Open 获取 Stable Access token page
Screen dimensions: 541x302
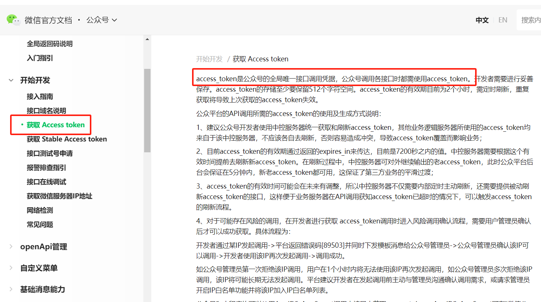[67, 139]
